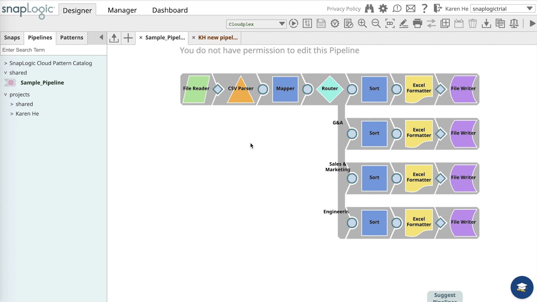Switch to Manager tab

pos(122,10)
